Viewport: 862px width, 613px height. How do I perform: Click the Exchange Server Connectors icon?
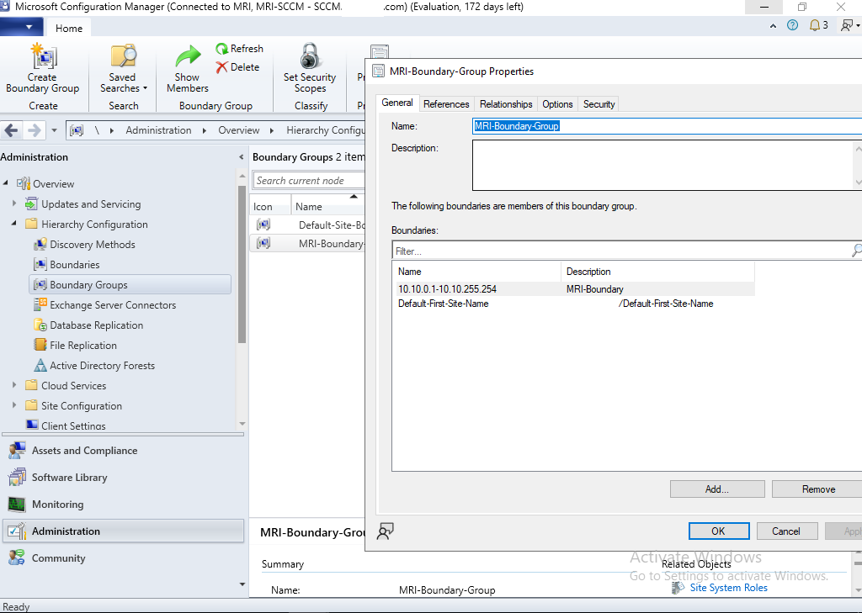point(40,305)
